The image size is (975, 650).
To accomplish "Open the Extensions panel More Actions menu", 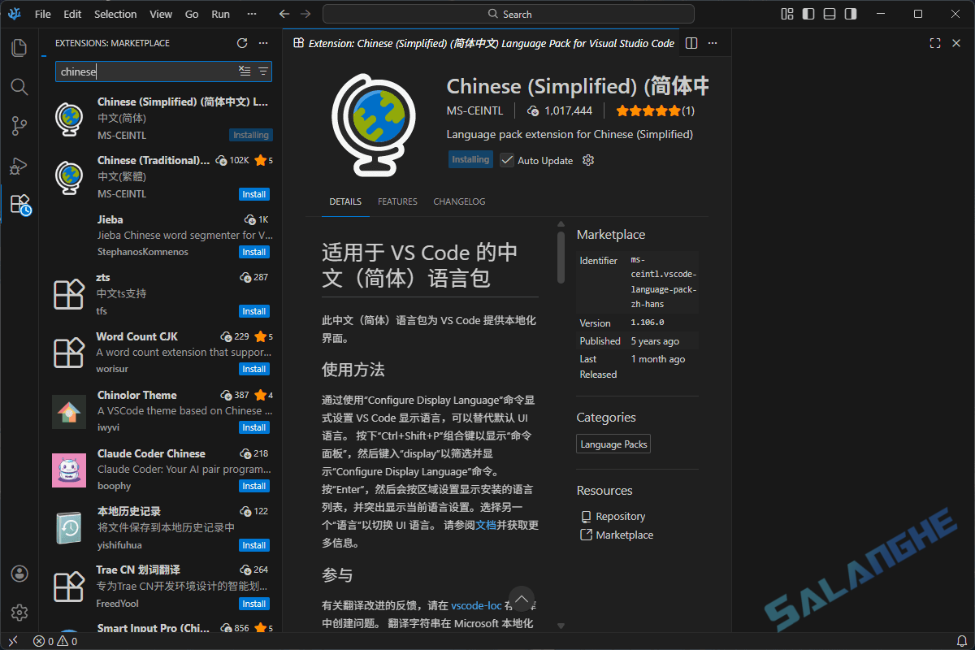I will tap(262, 42).
